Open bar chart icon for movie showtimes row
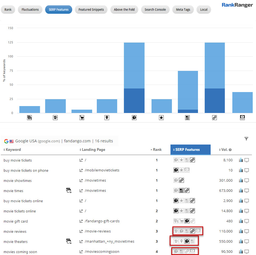This screenshot has height=255, width=256. 241,180
